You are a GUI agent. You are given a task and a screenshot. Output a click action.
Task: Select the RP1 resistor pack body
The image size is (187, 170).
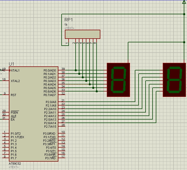tap(82, 34)
